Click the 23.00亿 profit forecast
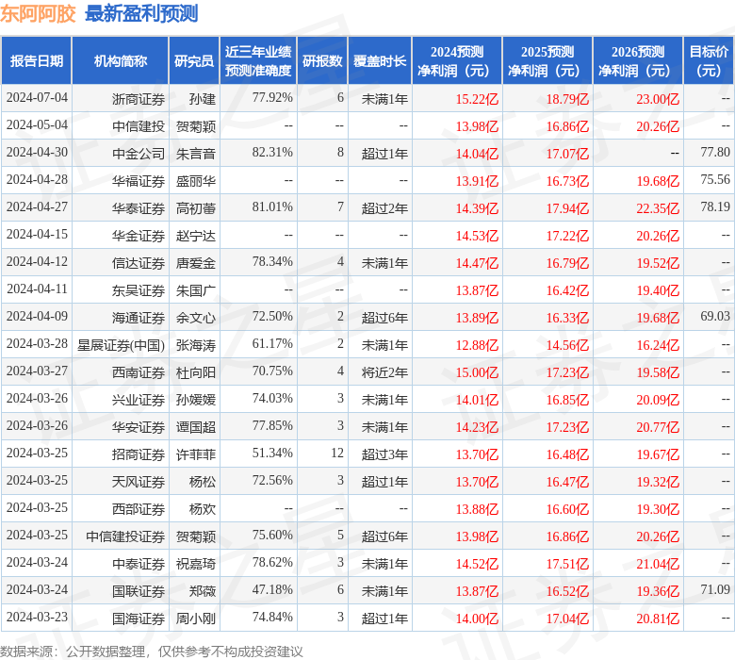 pyautogui.click(x=657, y=99)
